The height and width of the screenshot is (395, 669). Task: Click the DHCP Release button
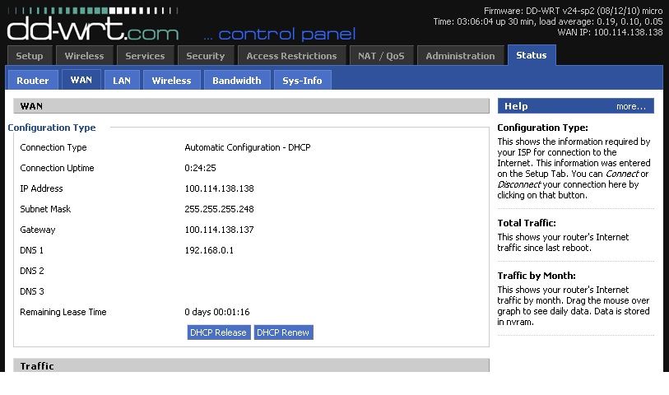click(x=218, y=332)
